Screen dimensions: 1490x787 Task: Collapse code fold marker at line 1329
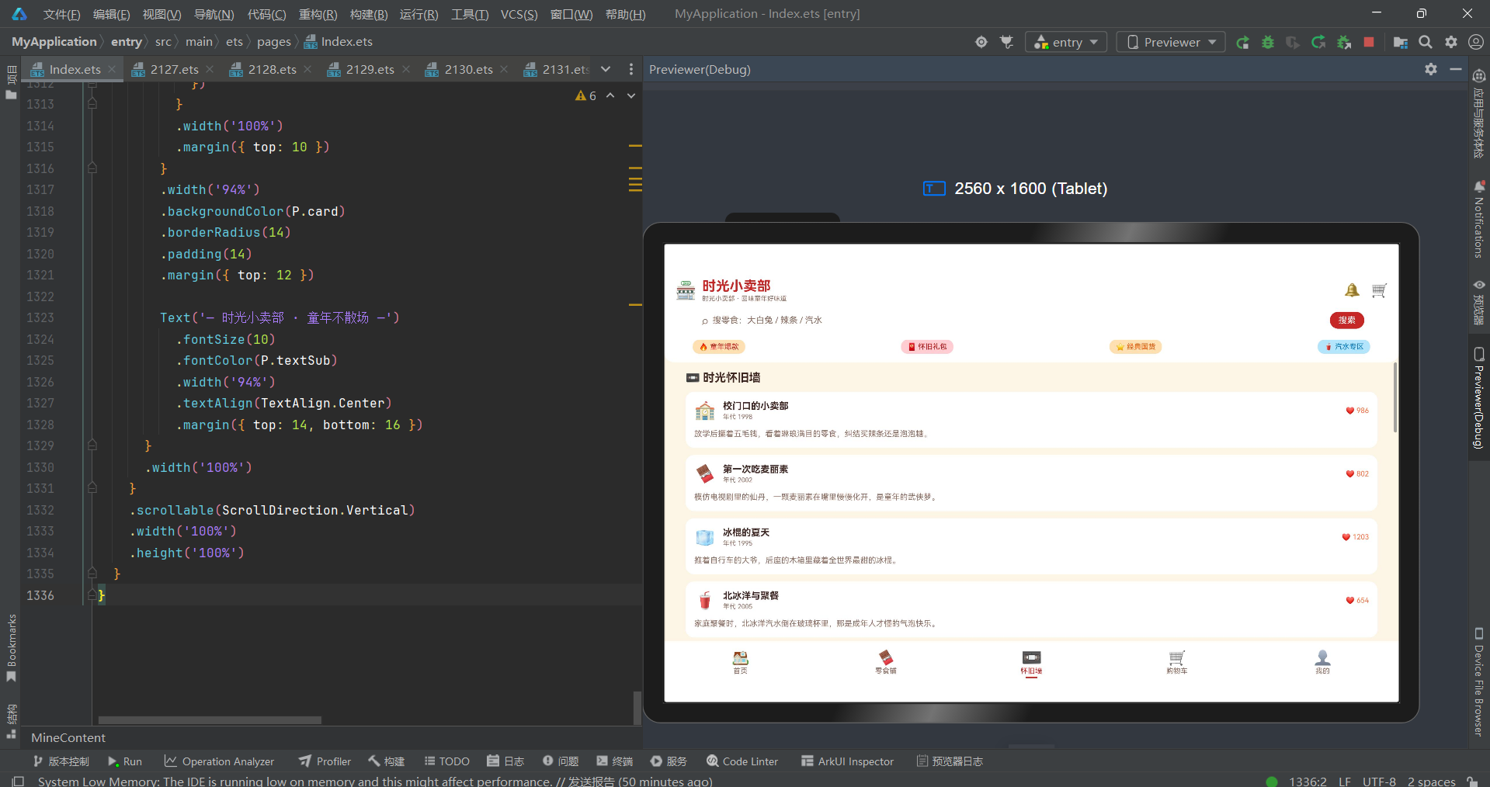click(x=92, y=446)
